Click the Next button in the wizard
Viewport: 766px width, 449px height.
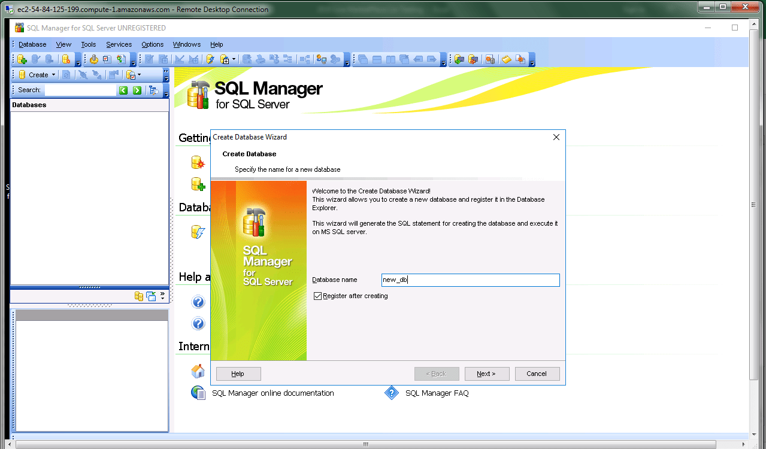[487, 374]
